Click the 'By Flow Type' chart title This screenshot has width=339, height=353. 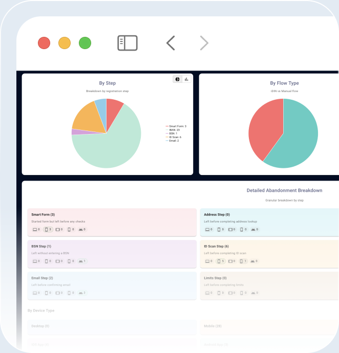284,83
